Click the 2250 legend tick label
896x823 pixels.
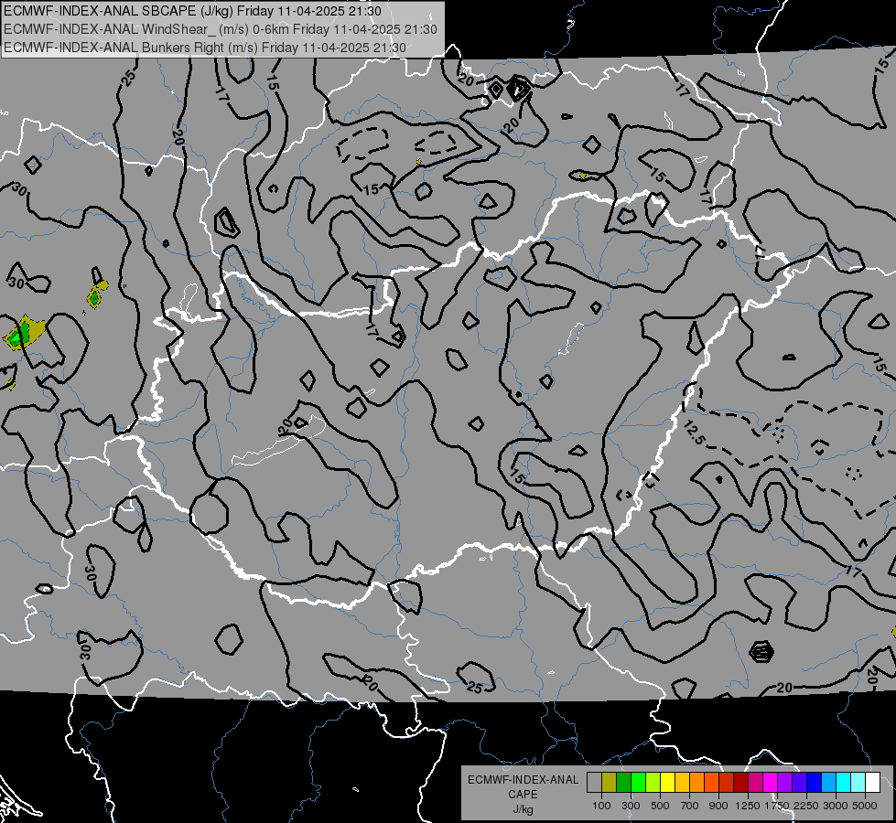[806, 806]
